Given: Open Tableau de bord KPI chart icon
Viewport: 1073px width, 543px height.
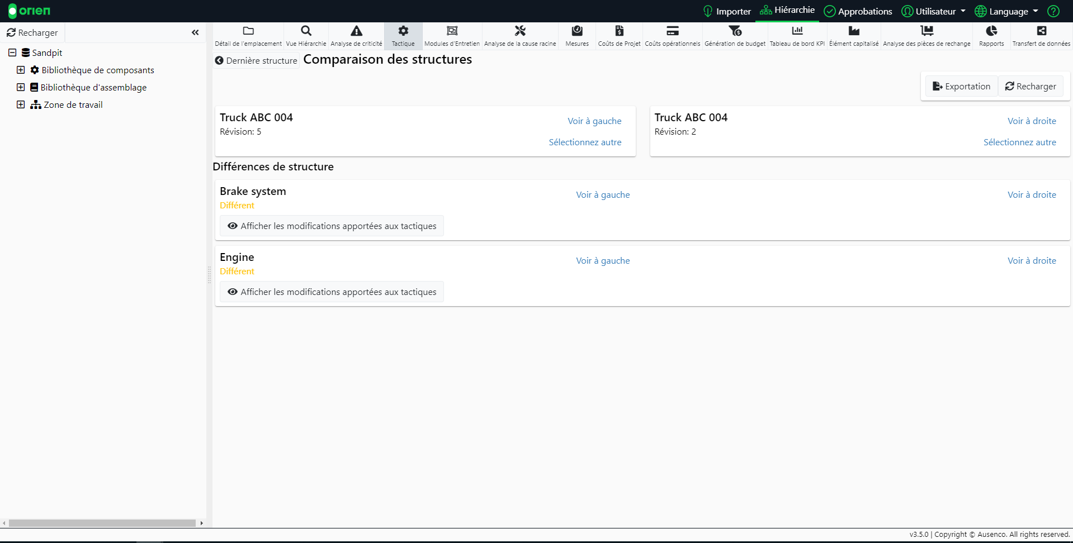Looking at the screenshot, I should pos(797,31).
